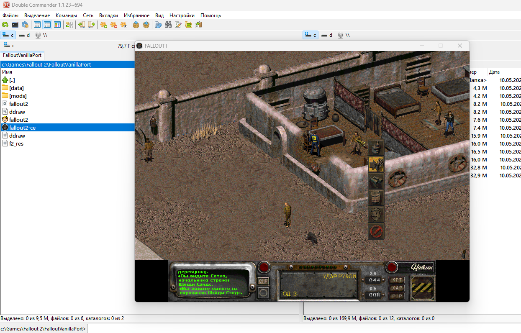521x333 pixels.
Task: Choose the look binoculars icon in action menu
Action: (376, 181)
